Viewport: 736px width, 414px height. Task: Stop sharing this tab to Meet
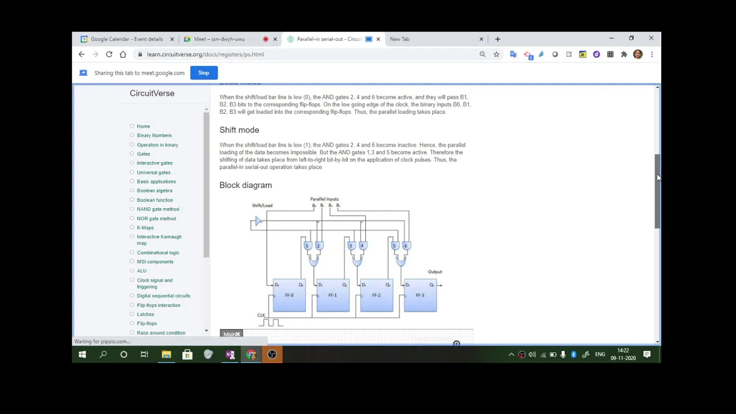[x=204, y=73]
